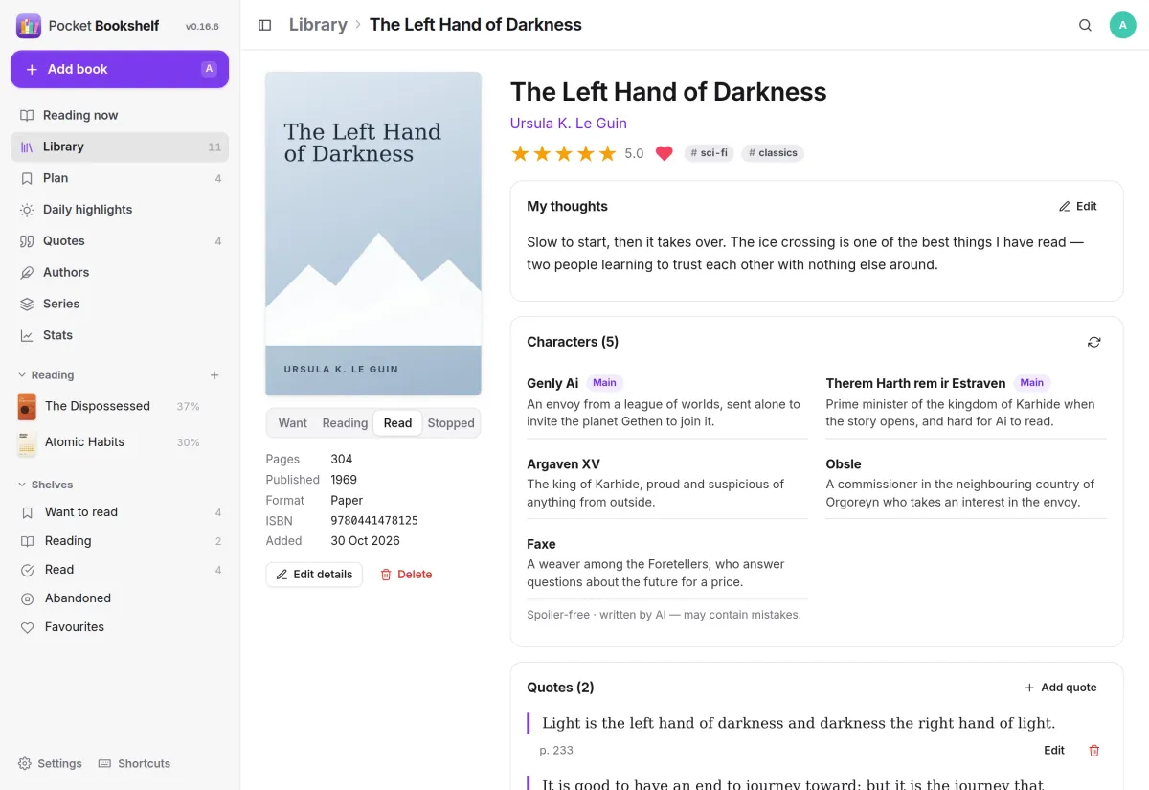Refresh the Characters list
The width and height of the screenshot is (1149, 790).
[x=1094, y=342]
